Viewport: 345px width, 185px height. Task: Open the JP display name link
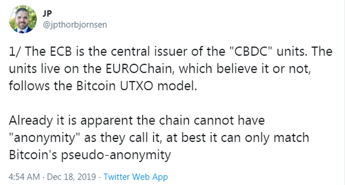(x=46, y=13)
